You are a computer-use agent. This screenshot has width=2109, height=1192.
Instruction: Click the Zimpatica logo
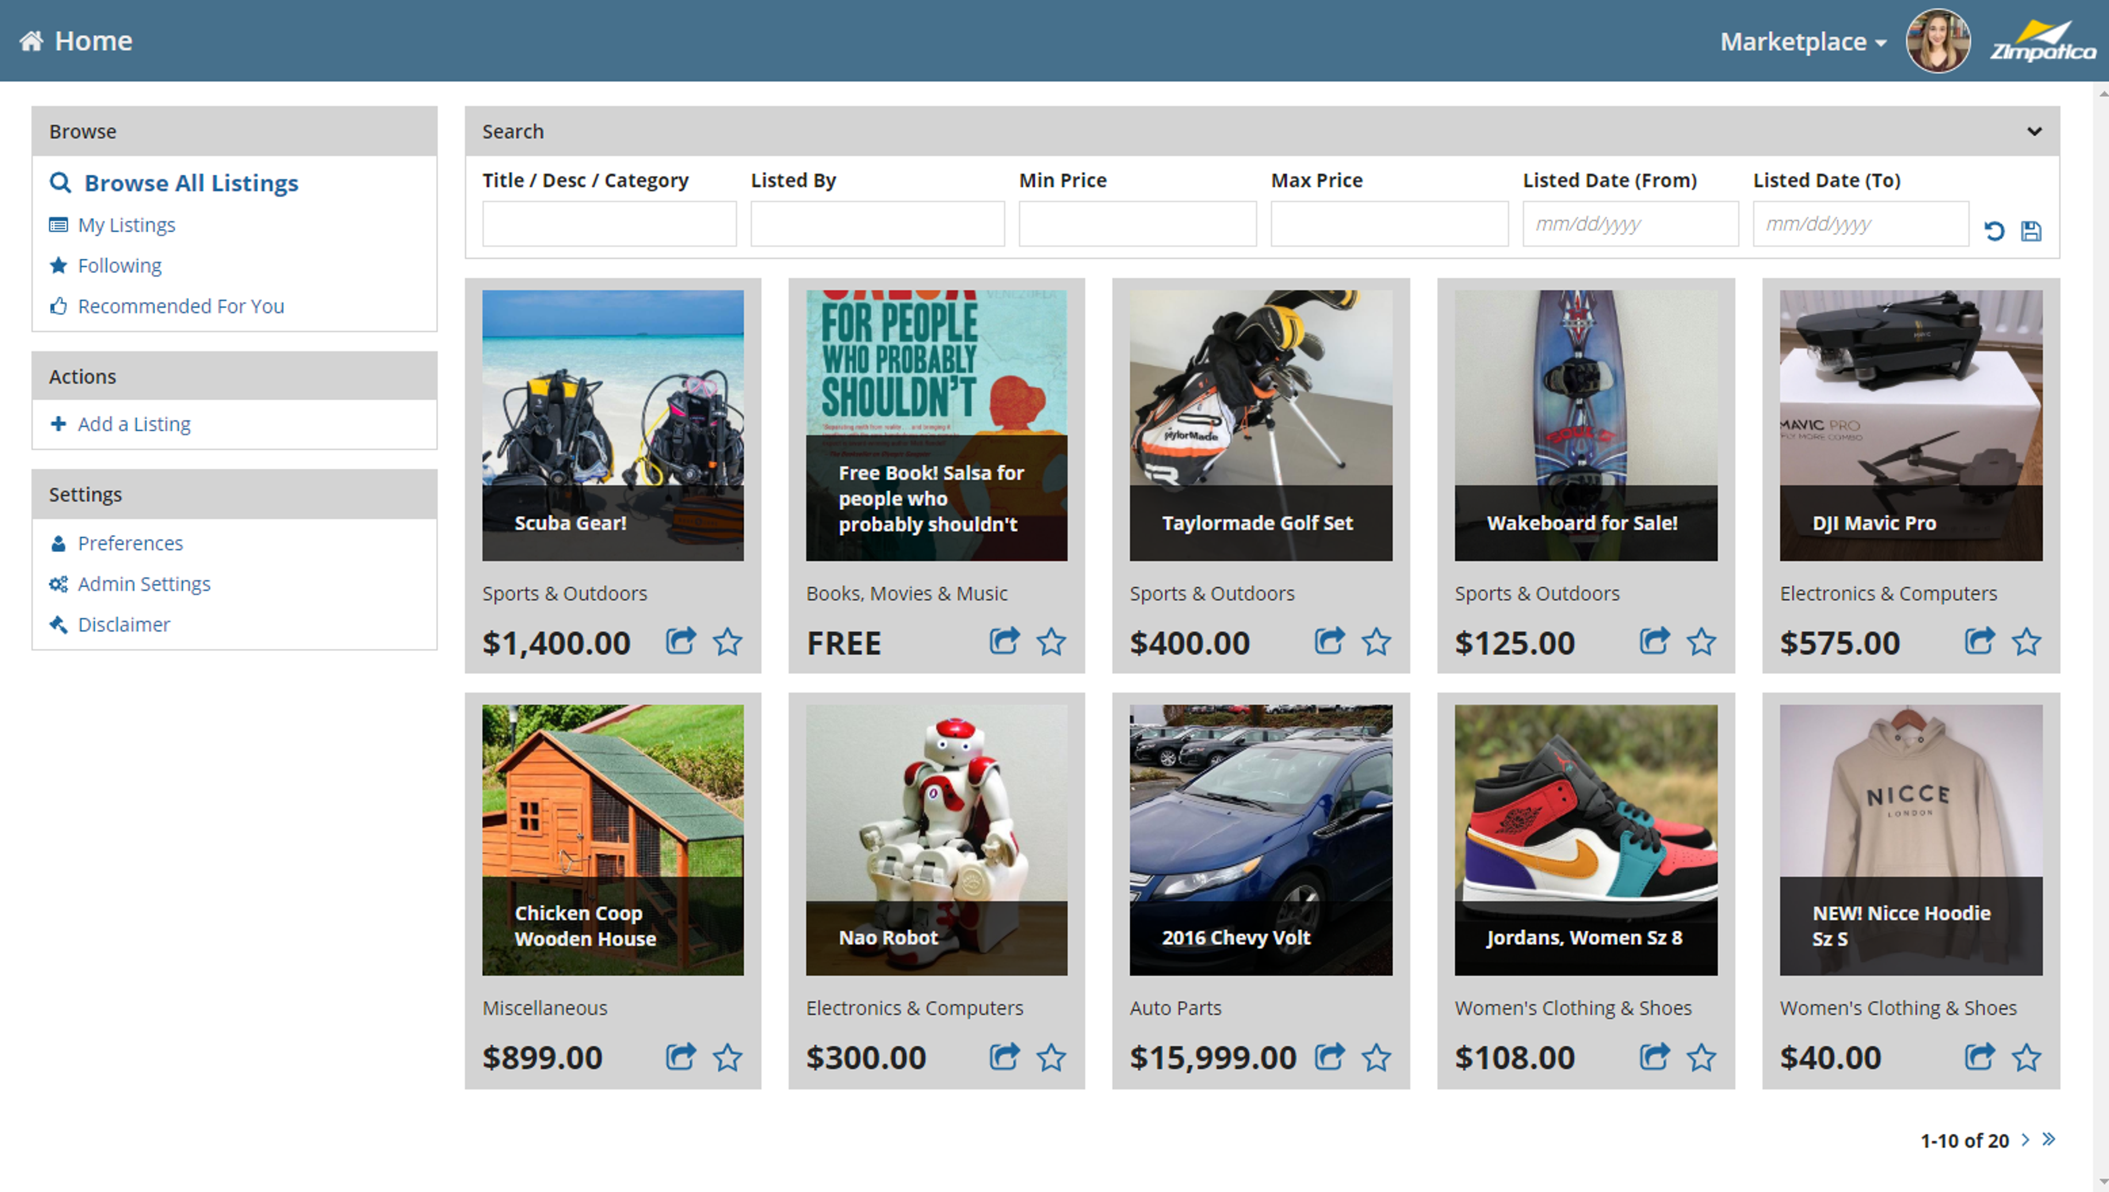[2044, 42]
